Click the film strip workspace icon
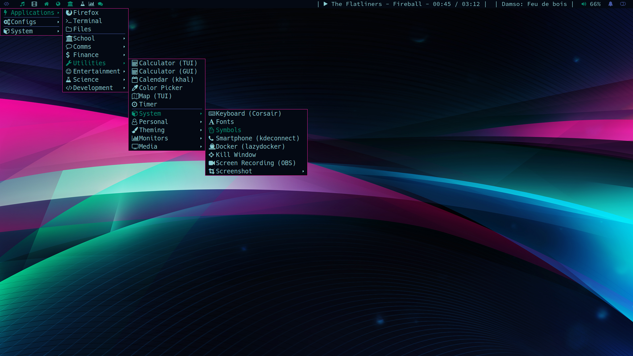The image size is (633, 356). click(x=34, y=4)
